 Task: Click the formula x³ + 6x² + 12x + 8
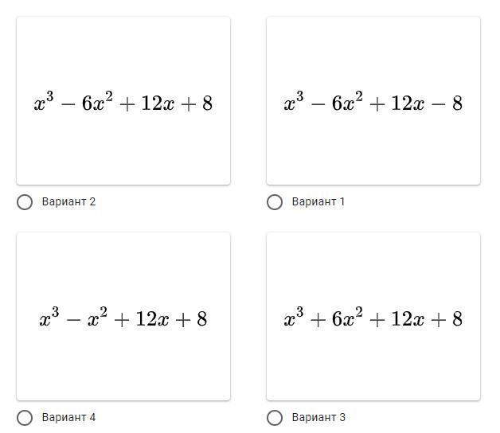click(373, 319)
